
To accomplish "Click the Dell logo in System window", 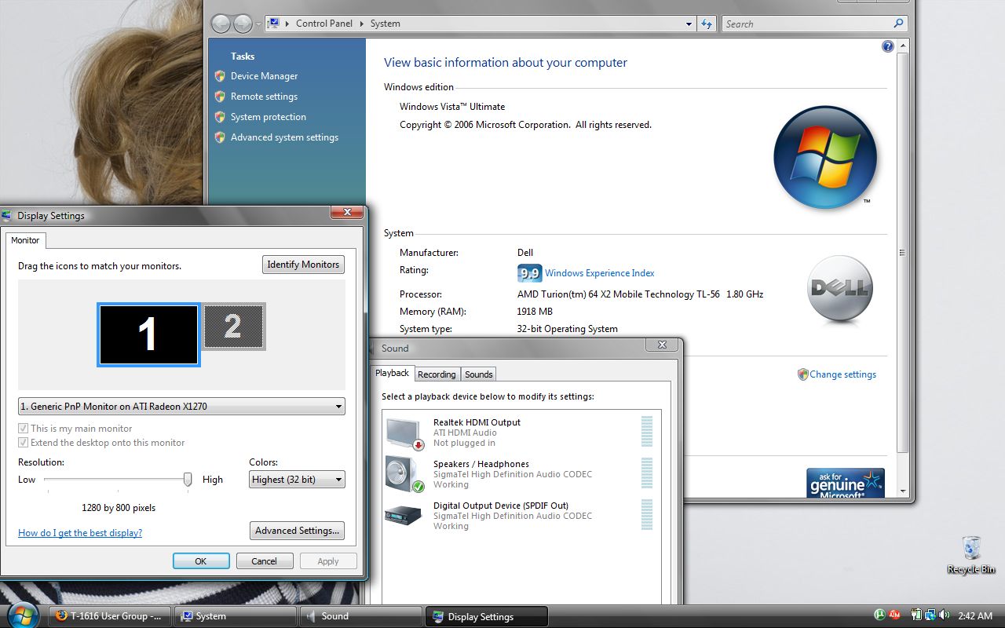I will point(840,288).
